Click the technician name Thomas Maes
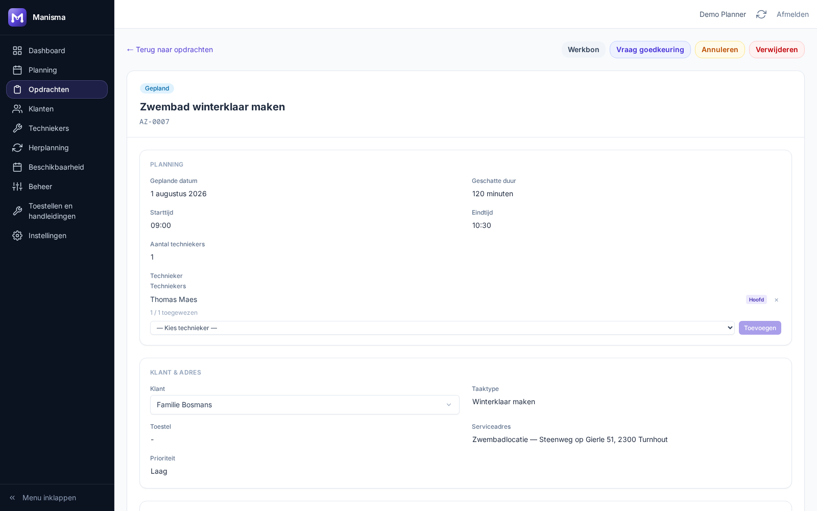The width and height of the screenshot is (817, 511). [x=174, y=299]
